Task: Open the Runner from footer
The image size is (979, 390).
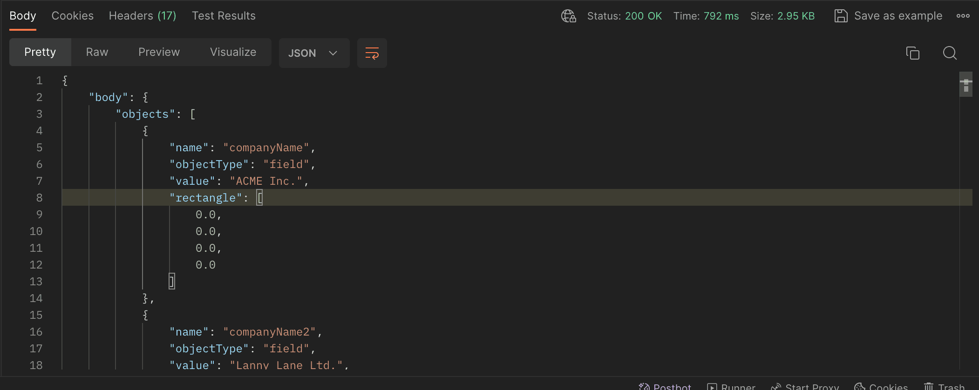Action: coord(731,386)
